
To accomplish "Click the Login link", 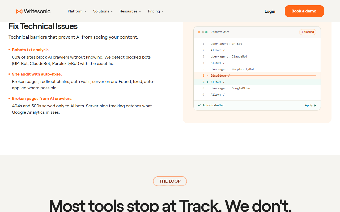I will point(270,11).
